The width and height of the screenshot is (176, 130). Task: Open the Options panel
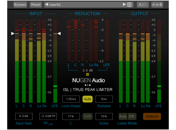(x=152, y=116)
